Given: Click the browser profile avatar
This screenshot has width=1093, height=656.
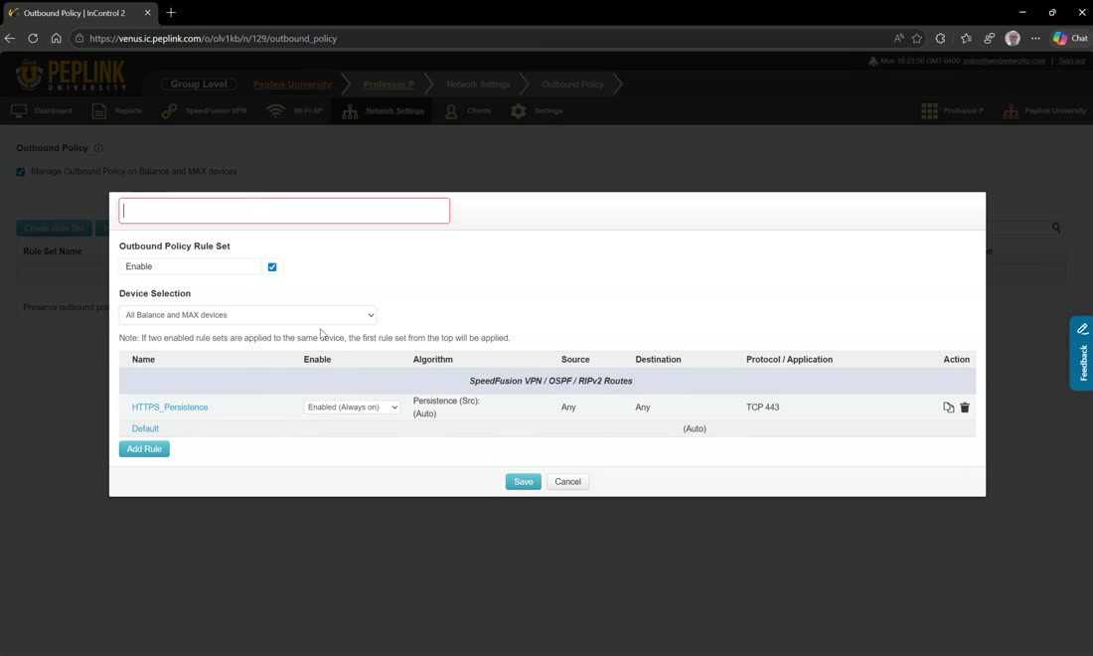Looking at the screenshot, I should (1013, 39).
